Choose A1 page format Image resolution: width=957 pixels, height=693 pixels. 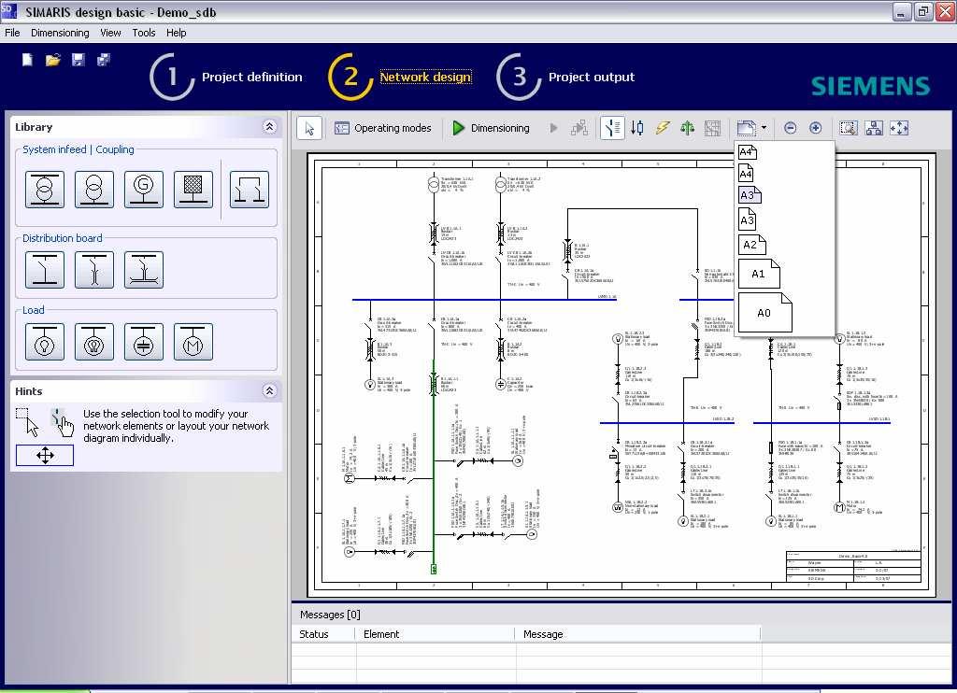pos(759,274)
